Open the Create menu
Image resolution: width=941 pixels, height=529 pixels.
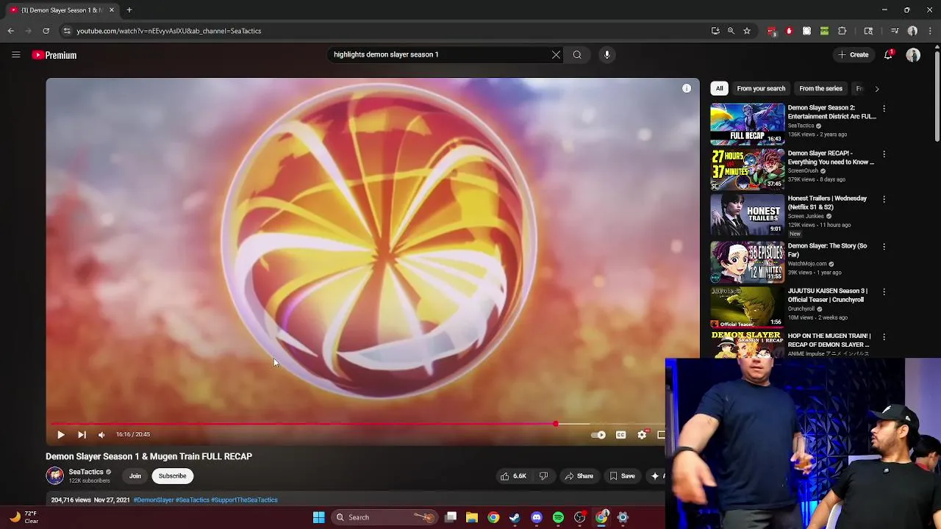(x=854, y=54)
